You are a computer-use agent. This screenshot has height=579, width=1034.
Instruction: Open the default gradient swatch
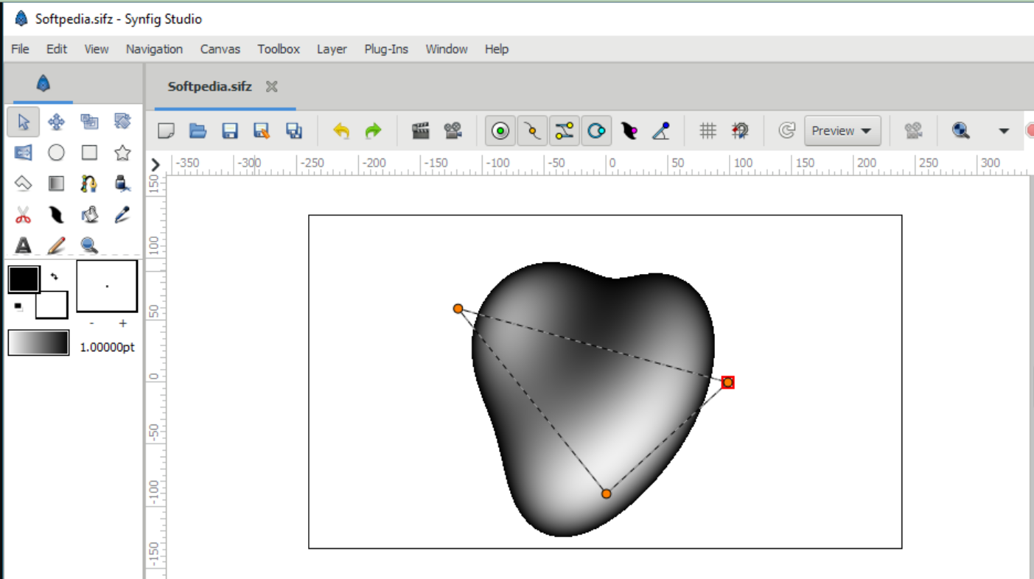(38, 343)
